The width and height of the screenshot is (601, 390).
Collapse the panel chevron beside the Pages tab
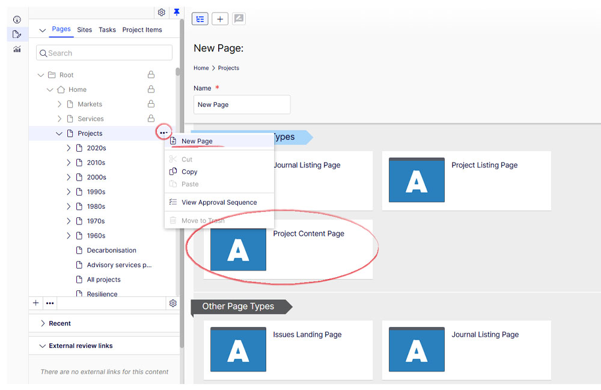[43, 30]
